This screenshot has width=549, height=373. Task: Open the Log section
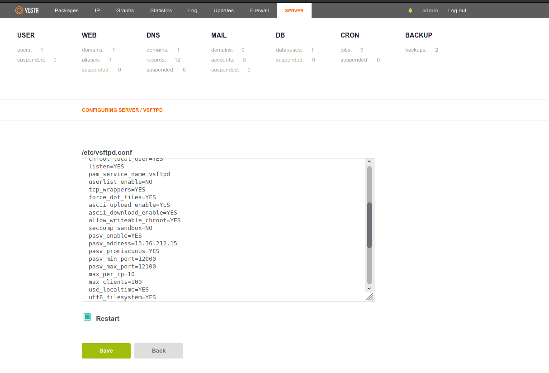pos(193,10)
